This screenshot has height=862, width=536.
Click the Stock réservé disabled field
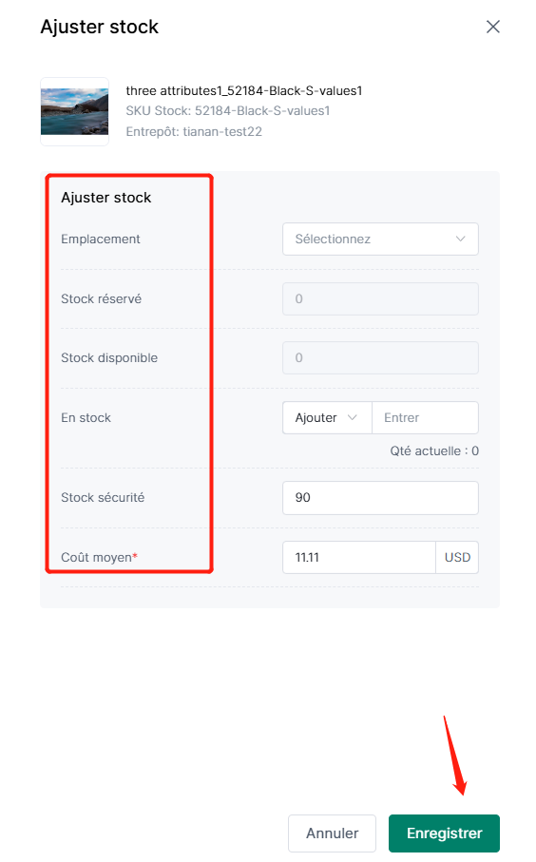point(380,299)
